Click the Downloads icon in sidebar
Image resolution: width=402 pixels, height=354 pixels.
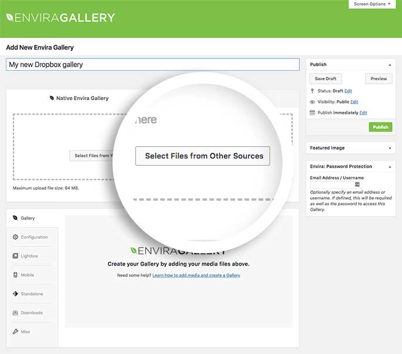[x=15, y=312]
